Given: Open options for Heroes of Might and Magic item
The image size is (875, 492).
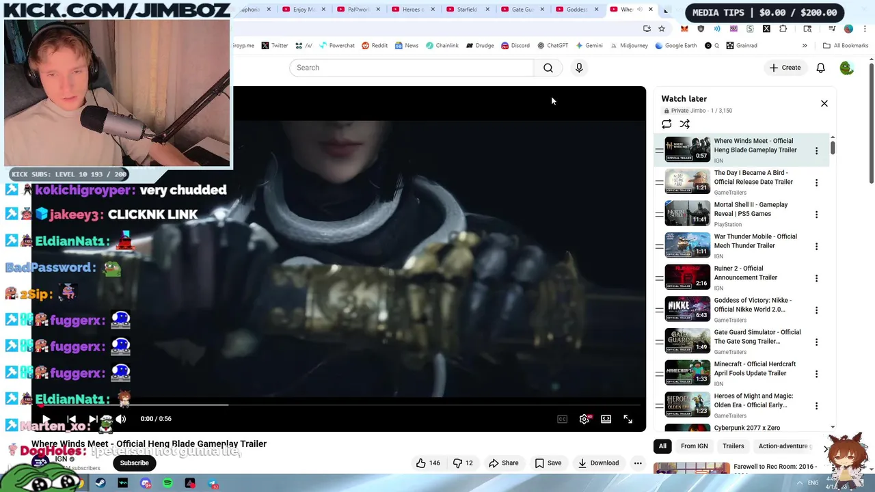Looking at the screenshot, I should (x=816, y=406).
